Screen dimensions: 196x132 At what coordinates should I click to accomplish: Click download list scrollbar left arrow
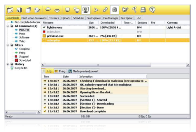[43, 65]
